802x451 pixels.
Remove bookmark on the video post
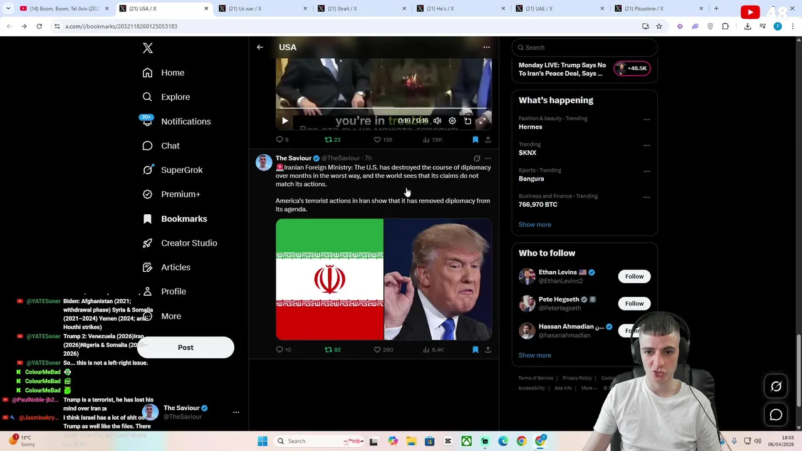click(475, 140)
